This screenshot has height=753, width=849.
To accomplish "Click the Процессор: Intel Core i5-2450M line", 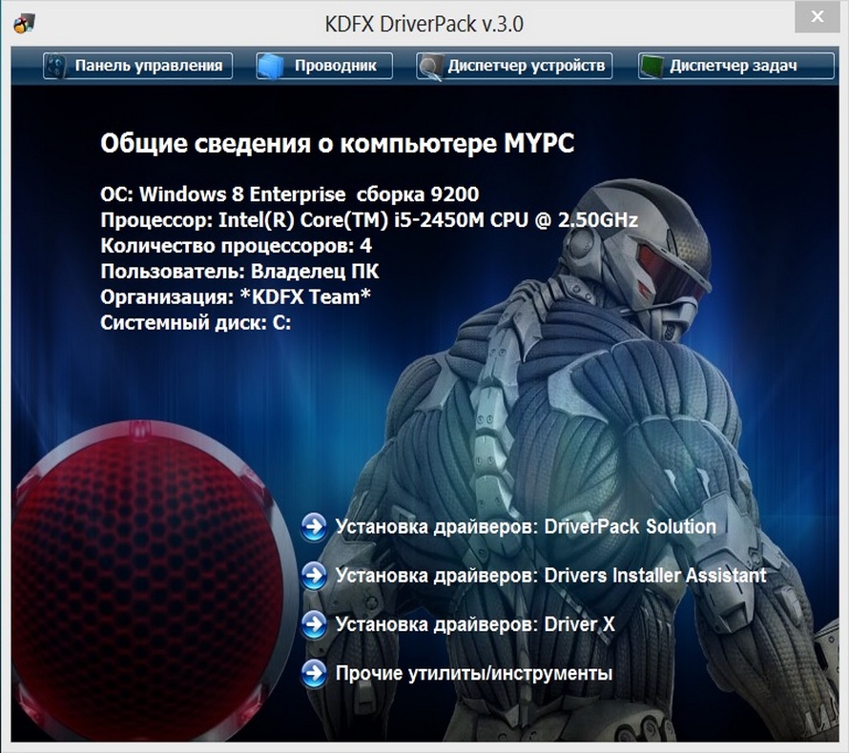I will tap(369, 220).
